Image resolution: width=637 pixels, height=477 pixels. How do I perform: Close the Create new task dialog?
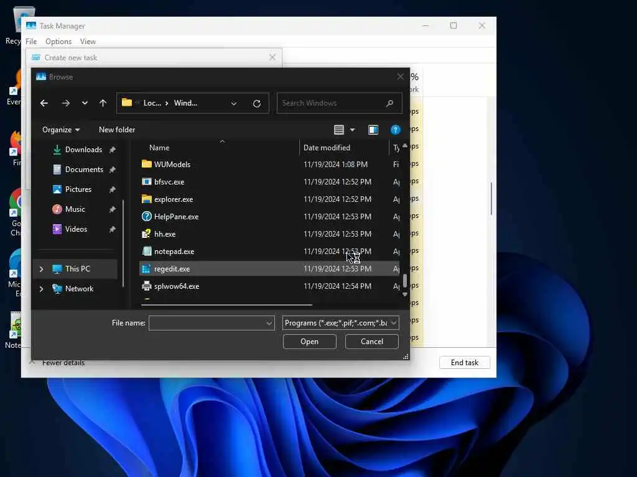(x=272, y=58)
